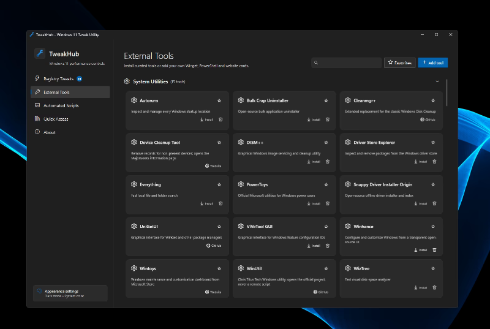Show only Favorites

pyautogui.click(x=400, y=63)
